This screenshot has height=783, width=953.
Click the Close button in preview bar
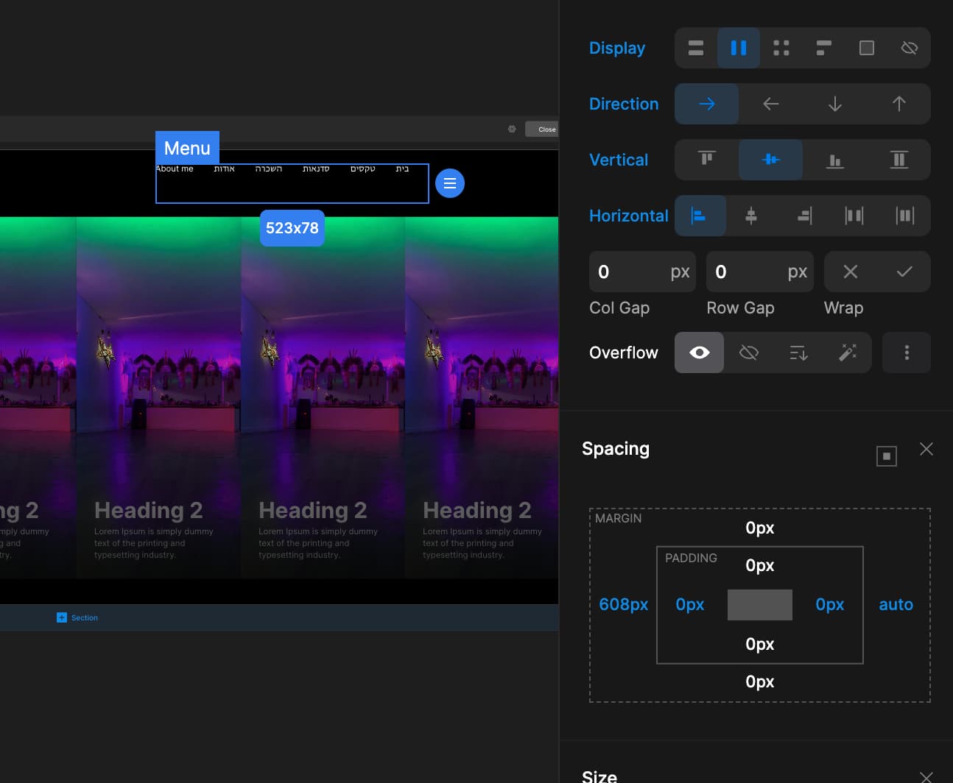(x=542, y=130)
